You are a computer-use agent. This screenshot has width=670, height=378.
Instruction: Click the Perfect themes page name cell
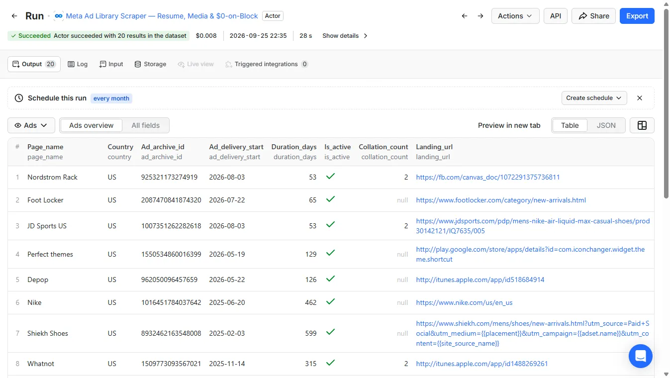(x=50, y=254)
